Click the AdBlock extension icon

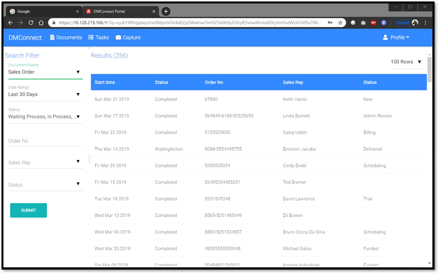373,23
